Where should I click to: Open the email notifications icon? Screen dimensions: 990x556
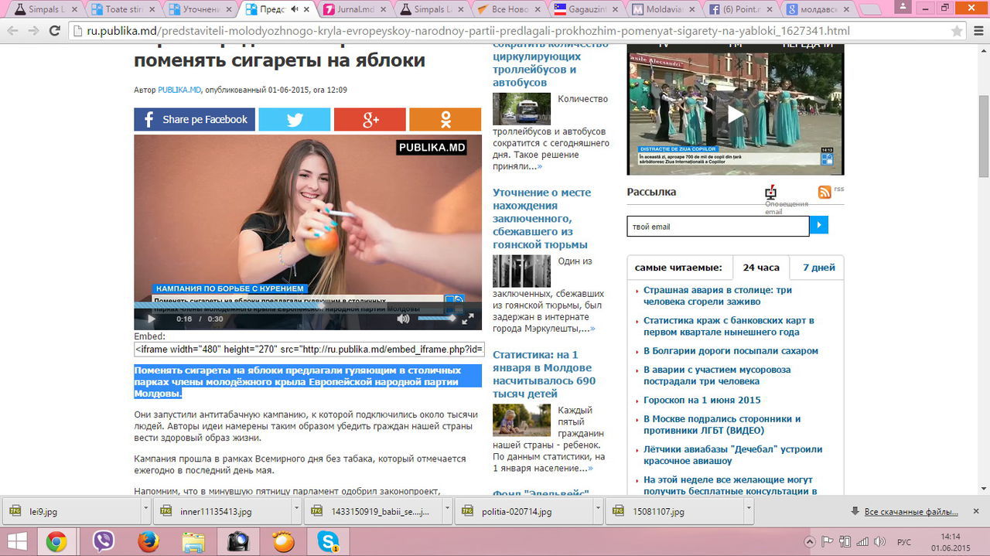click(x=770, y=193)
